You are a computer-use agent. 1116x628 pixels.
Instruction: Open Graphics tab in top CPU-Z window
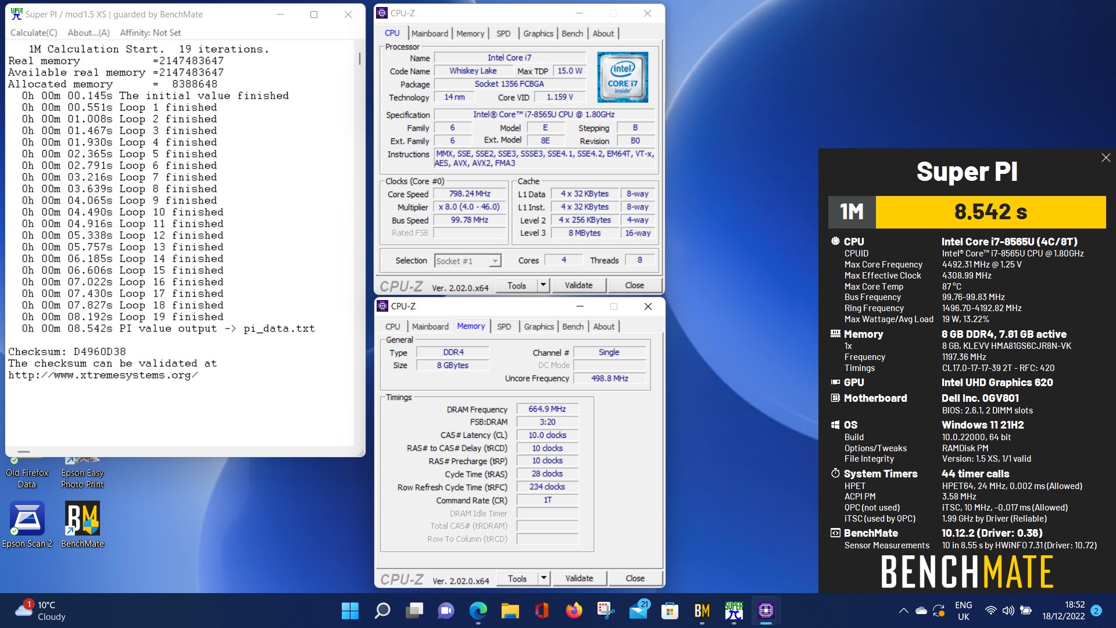538,33
